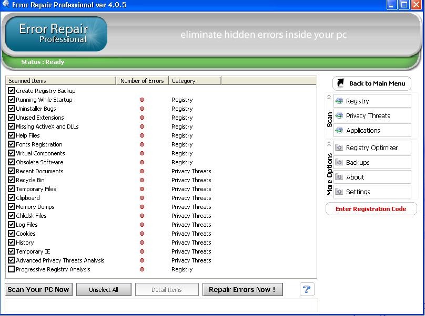The image size is (425, 316).
Task: Click the Backups gear icon
Action: pos(339,162)
